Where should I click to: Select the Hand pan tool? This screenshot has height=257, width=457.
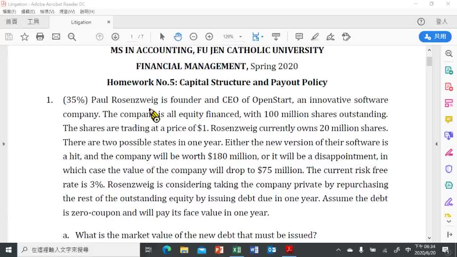pos(178,37)
